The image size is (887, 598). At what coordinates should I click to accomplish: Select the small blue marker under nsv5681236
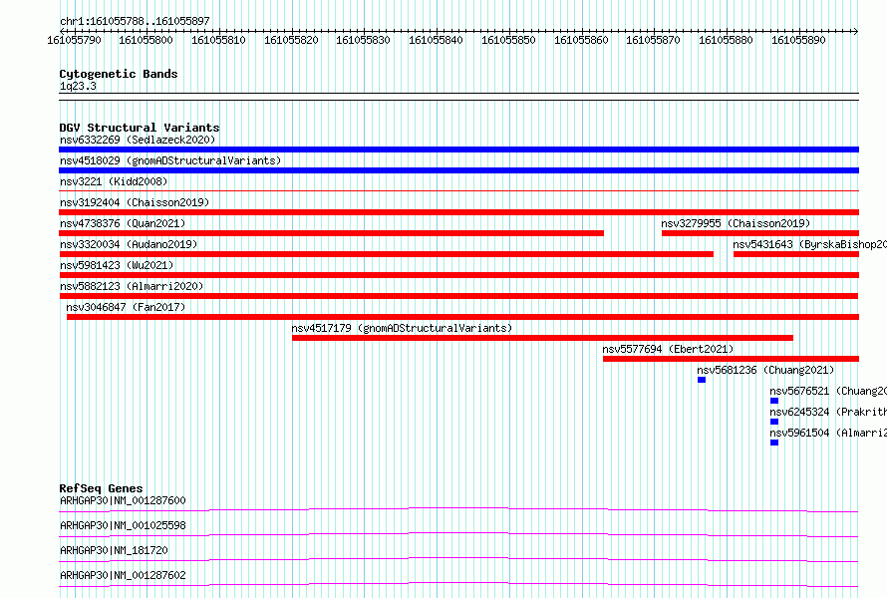point(702,380)
